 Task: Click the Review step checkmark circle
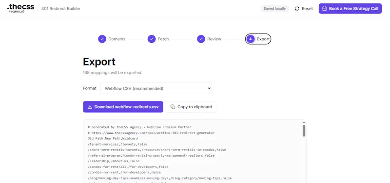click(201, 39)
